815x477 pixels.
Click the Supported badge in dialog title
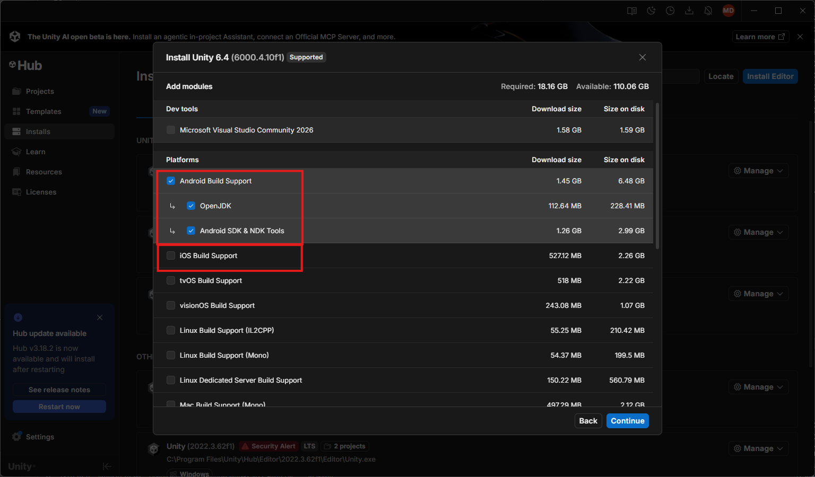pyautogui.click(x=306, y=57)
